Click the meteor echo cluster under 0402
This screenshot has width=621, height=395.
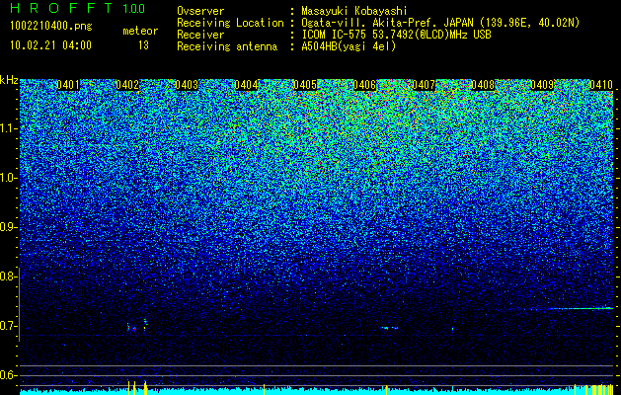click(137, 325)
